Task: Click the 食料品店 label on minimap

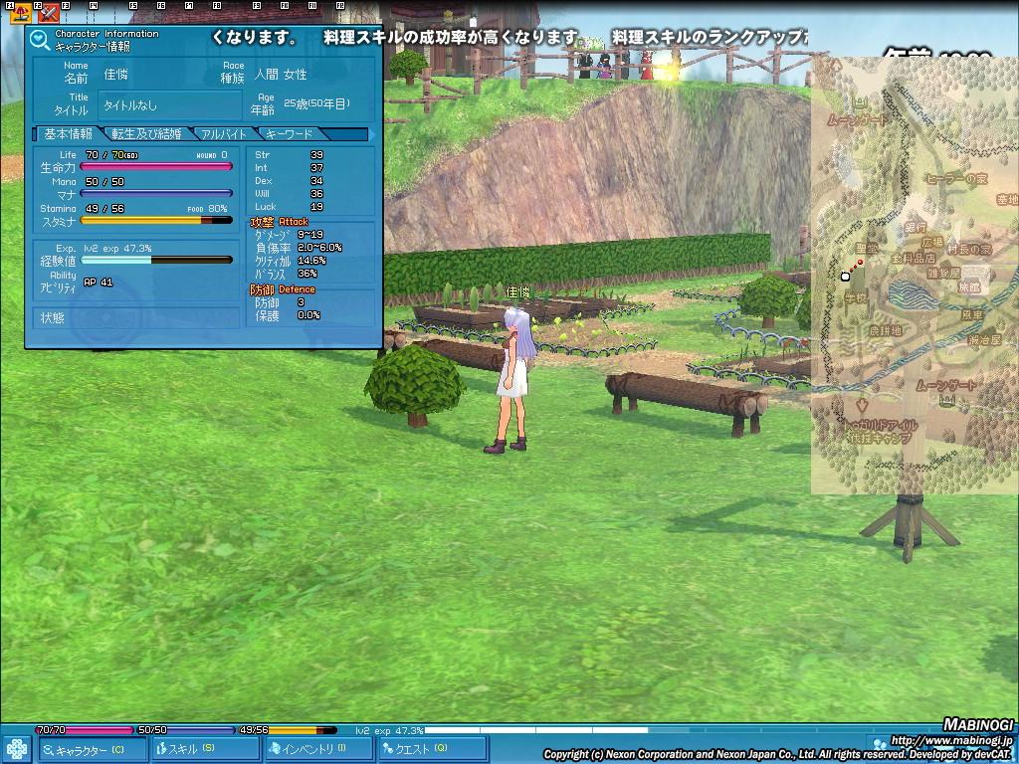Action: pos(914,258)
